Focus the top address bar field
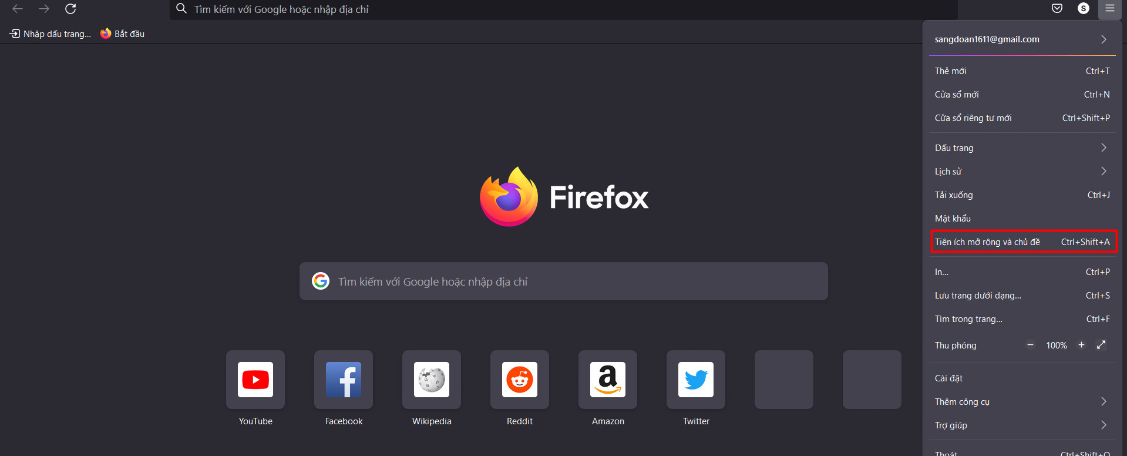The image size is (1127, 456). click(x=564, y=9)
